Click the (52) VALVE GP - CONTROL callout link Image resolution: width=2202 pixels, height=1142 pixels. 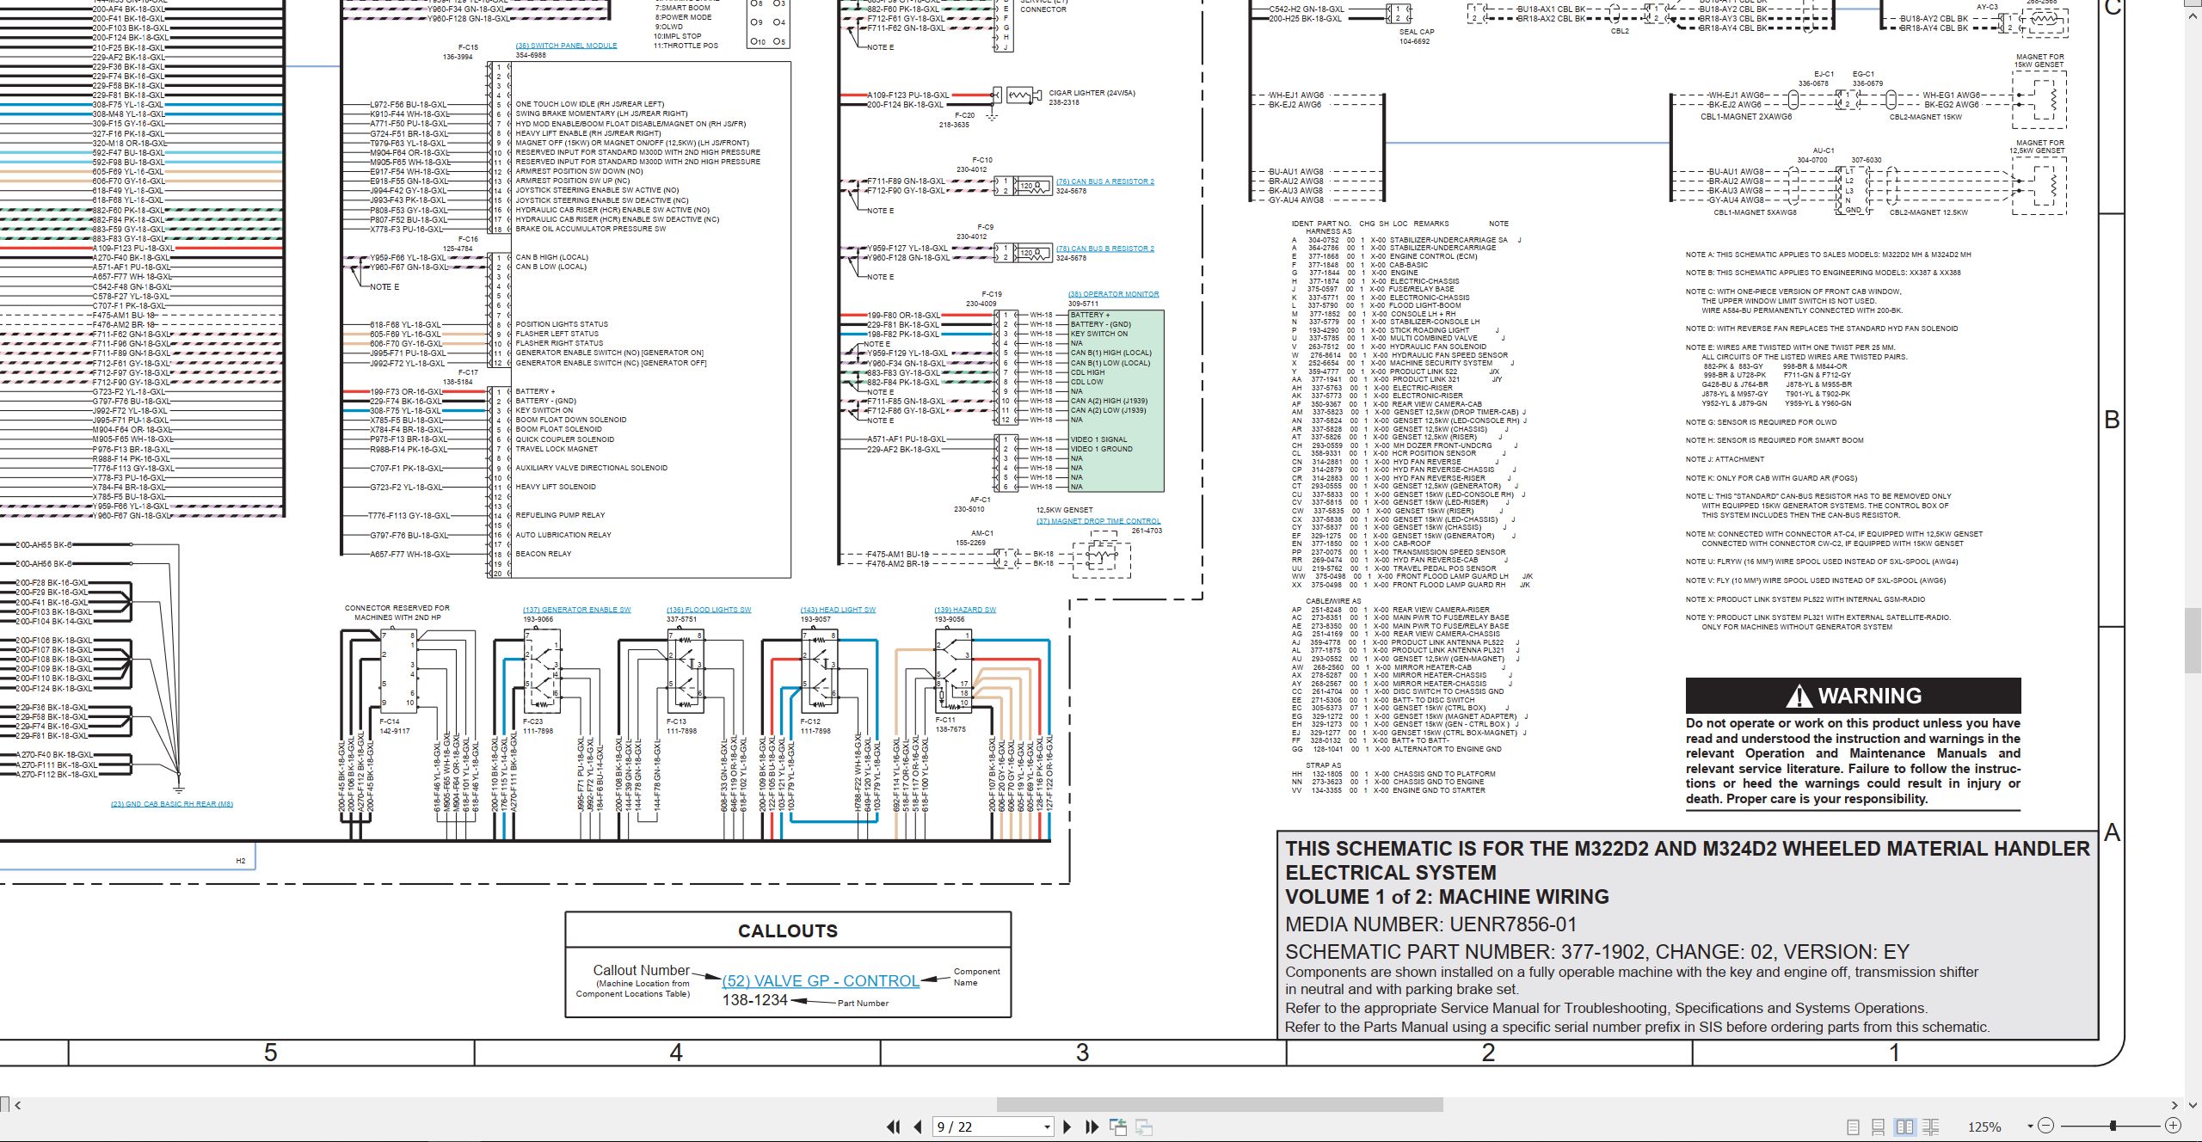coord(821,981)
